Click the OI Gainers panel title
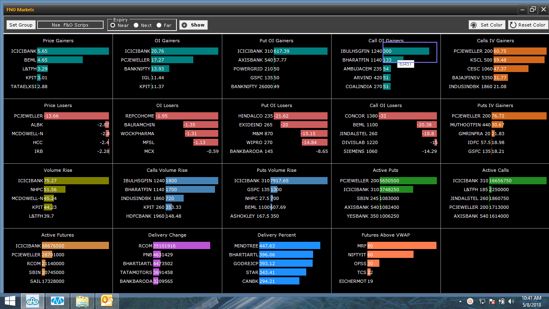This screenshot has height=309, width=549. tap(167, 41)
